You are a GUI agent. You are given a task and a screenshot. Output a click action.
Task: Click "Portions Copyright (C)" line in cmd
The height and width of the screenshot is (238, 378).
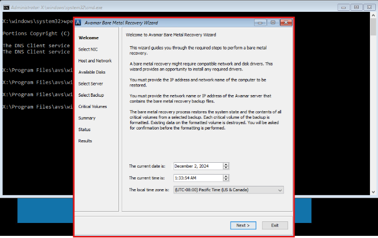click(x=36, y=33)
